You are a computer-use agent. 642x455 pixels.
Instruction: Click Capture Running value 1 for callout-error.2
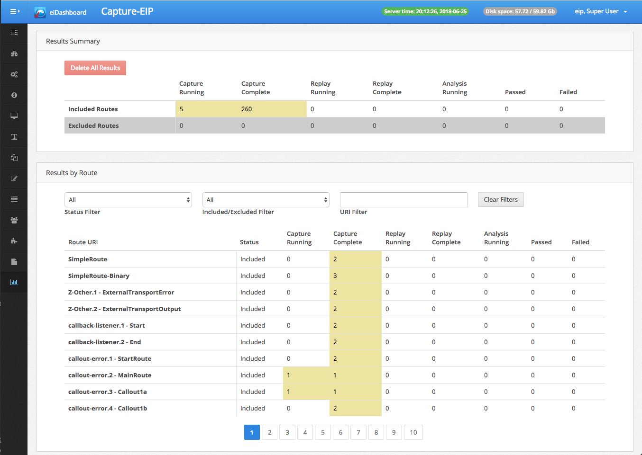point(288,375)
